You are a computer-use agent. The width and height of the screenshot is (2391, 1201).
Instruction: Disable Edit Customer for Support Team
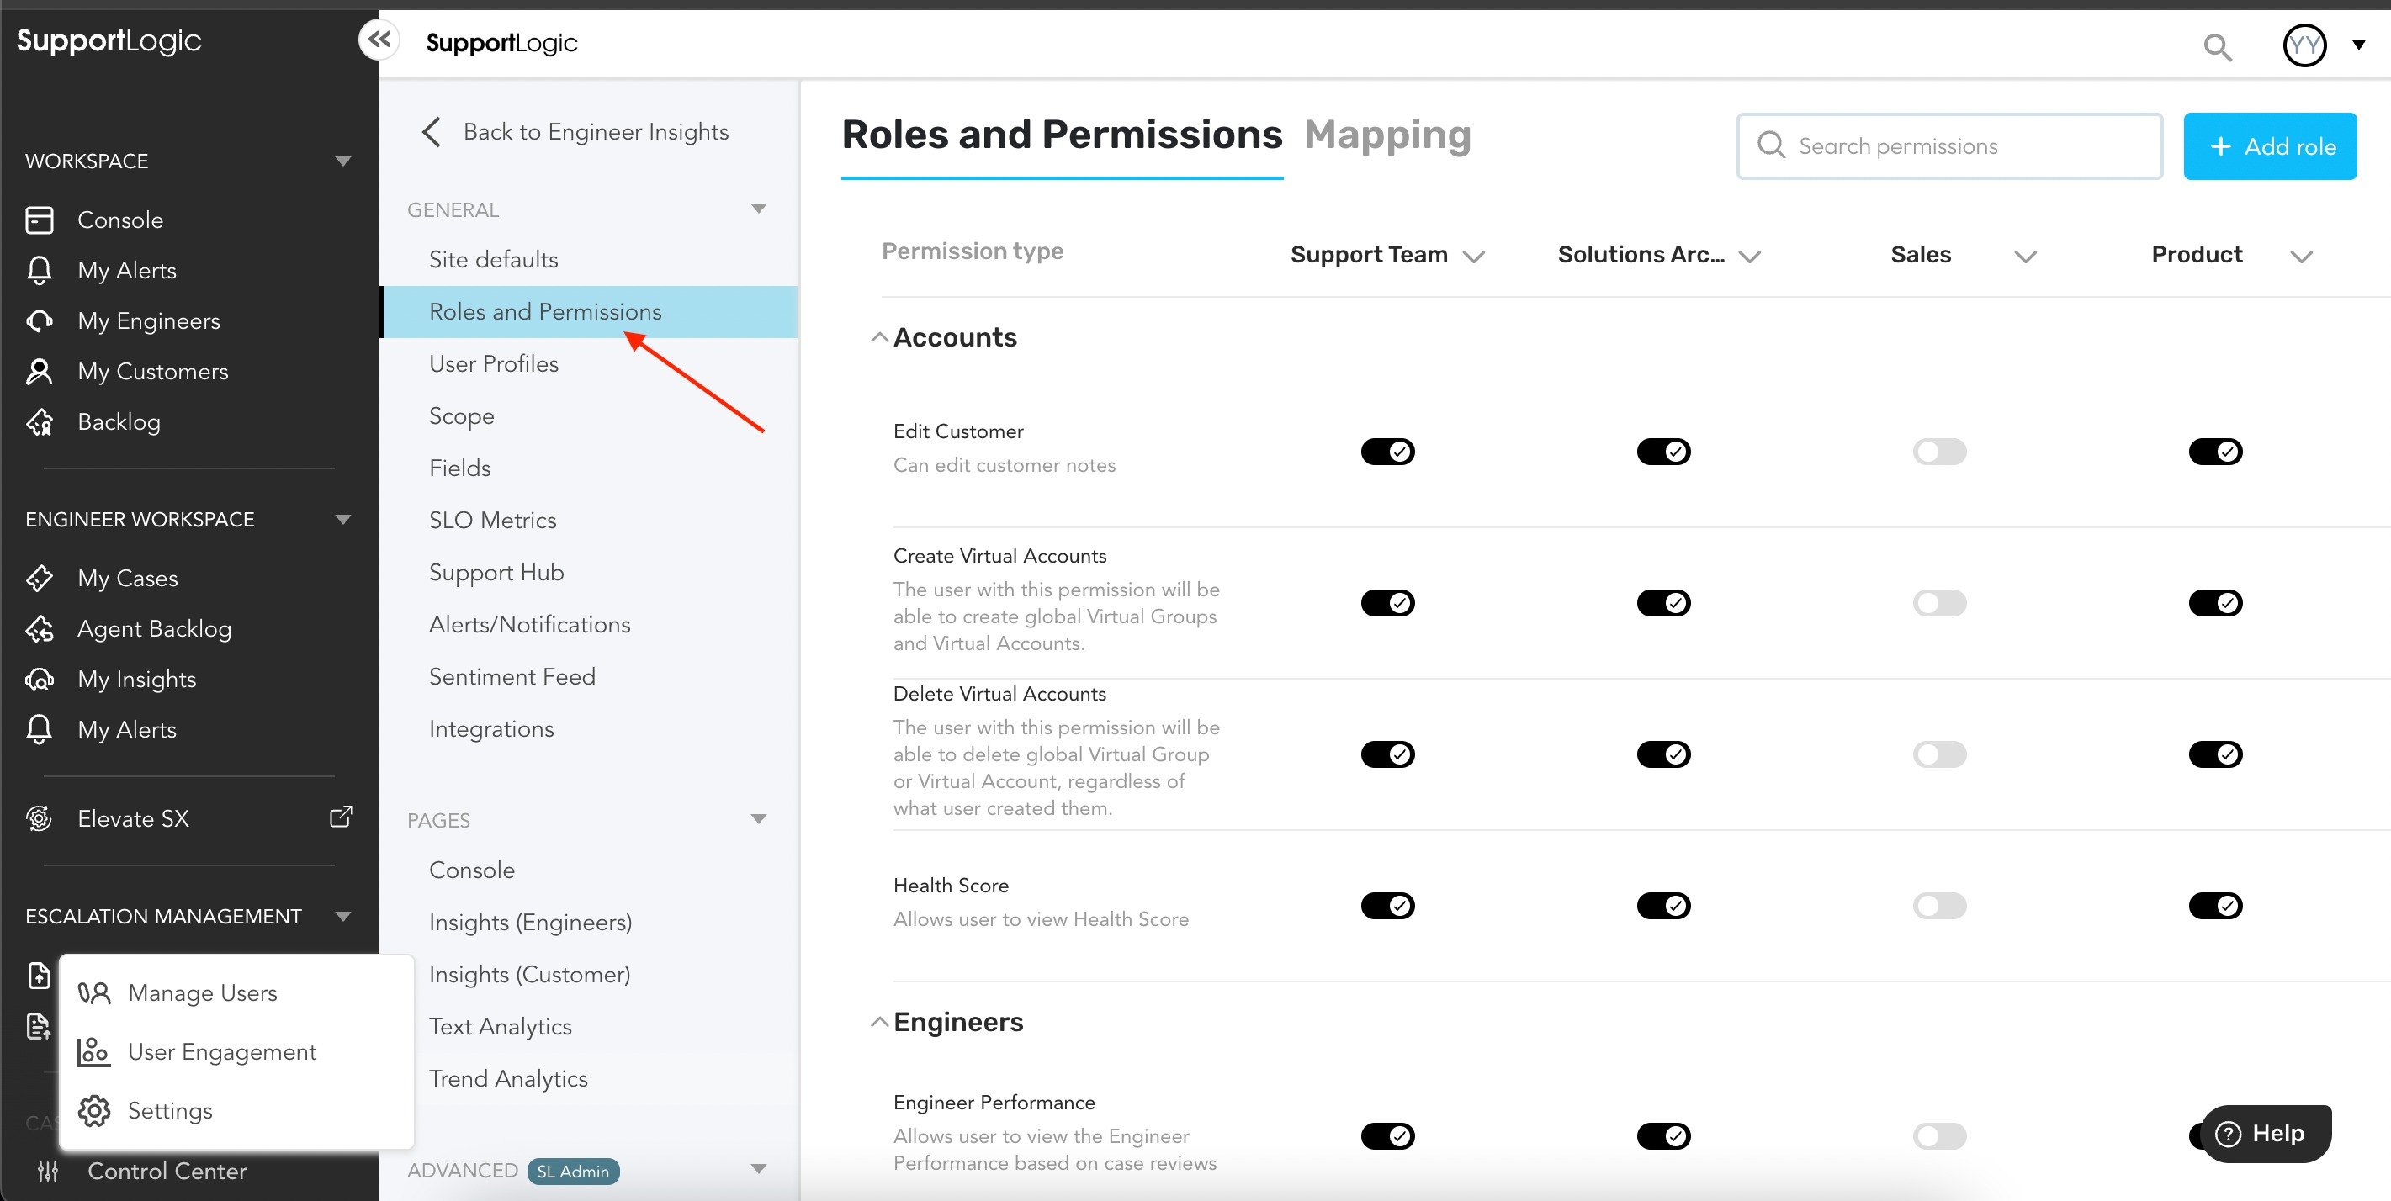(1386, 452)
